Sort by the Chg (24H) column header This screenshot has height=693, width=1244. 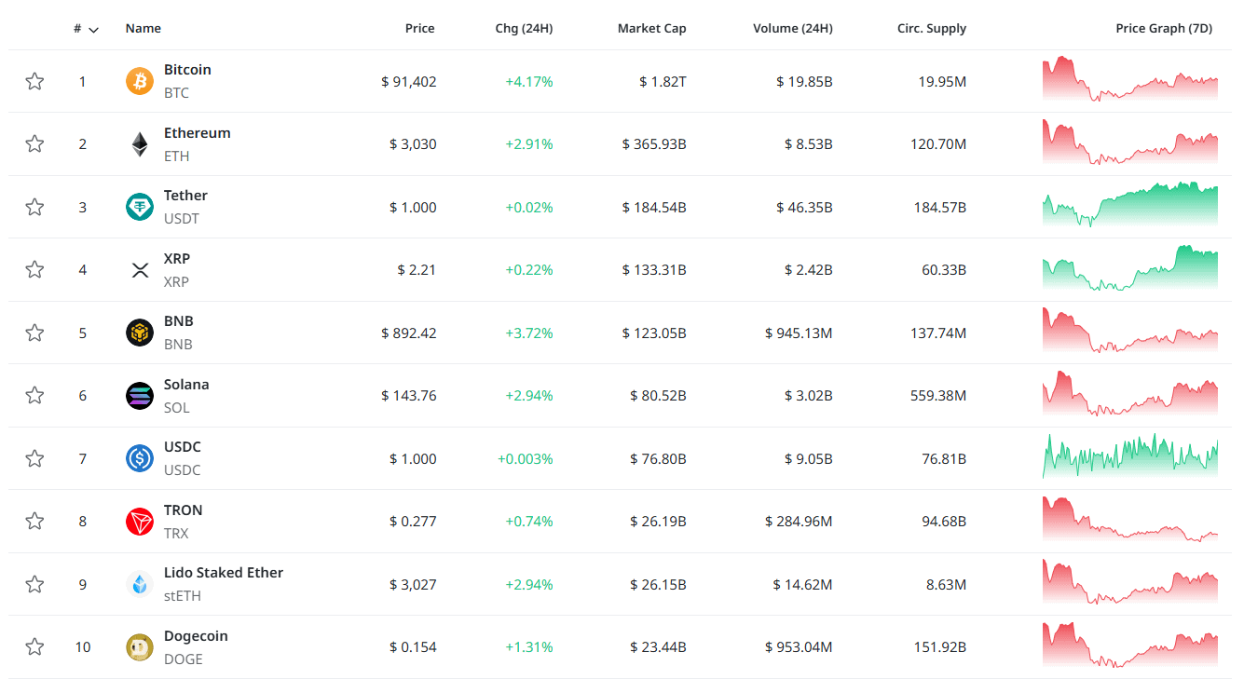[524, 29]
